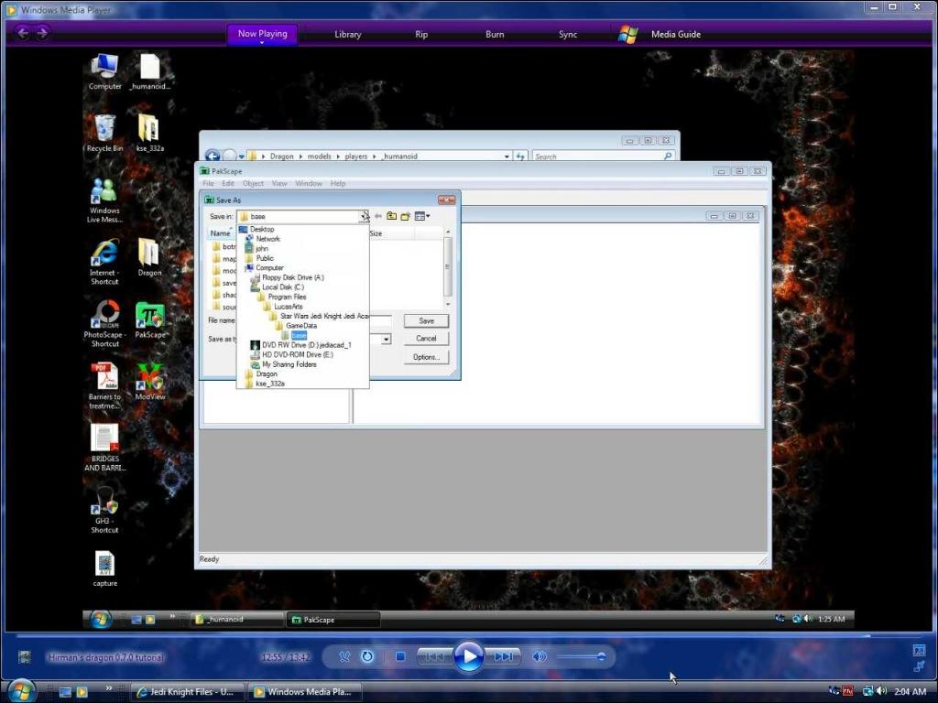Click the system tray volume icon
The image size is (938, 703).
880,691
